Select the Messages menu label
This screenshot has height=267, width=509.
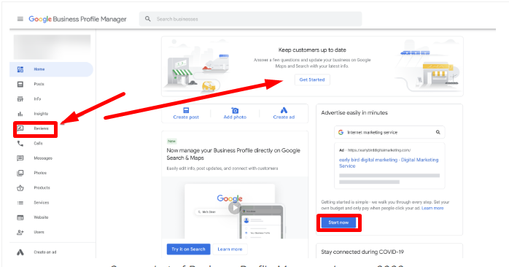coord(43,158)
